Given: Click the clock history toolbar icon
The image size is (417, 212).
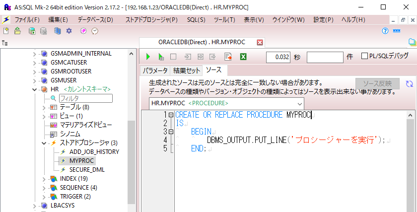Looking at the screenshot, I should point(95,31).
